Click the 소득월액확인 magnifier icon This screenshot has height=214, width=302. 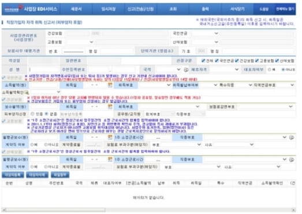click(x=27, y=92)
